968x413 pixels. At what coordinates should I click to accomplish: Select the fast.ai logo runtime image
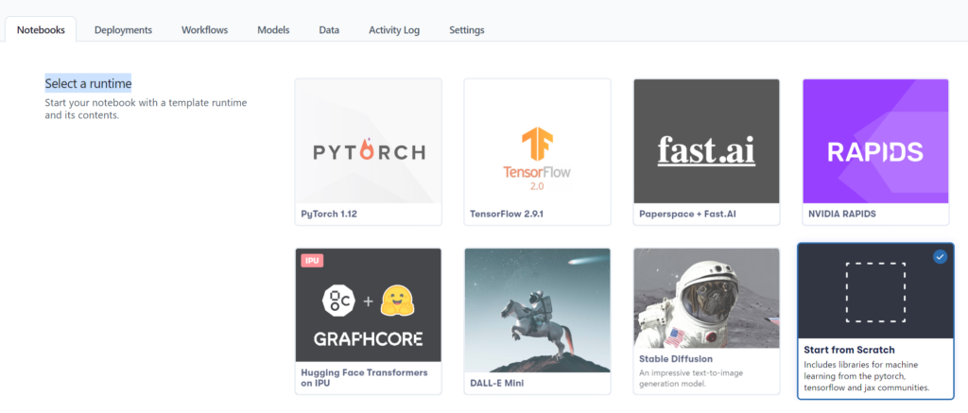706,142
